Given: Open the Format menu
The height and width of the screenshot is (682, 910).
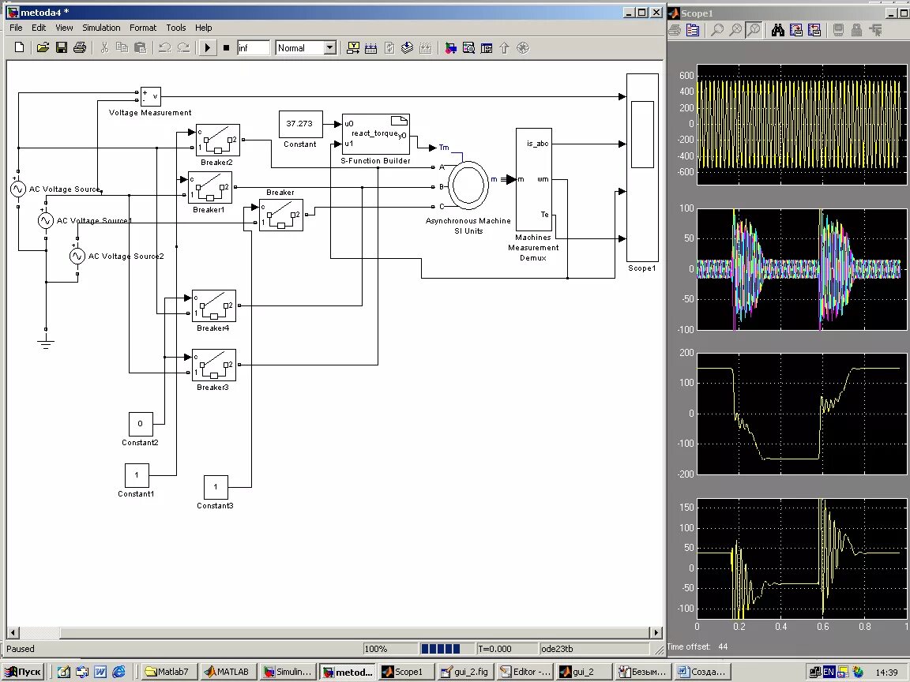Looking at the screenshot, I should [x=143, y=28].
